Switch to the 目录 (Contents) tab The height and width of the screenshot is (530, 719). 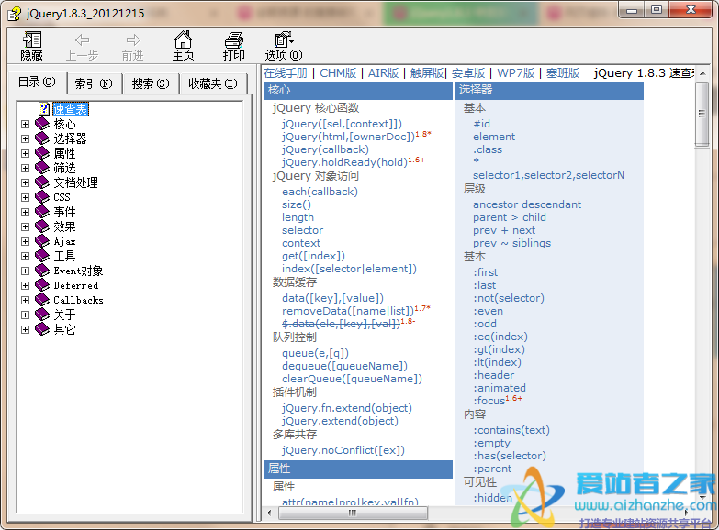tap(37, 83)
